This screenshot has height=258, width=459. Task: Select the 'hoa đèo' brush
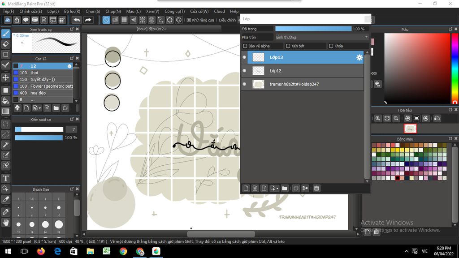pyautogui.click(x=43, y=93)
